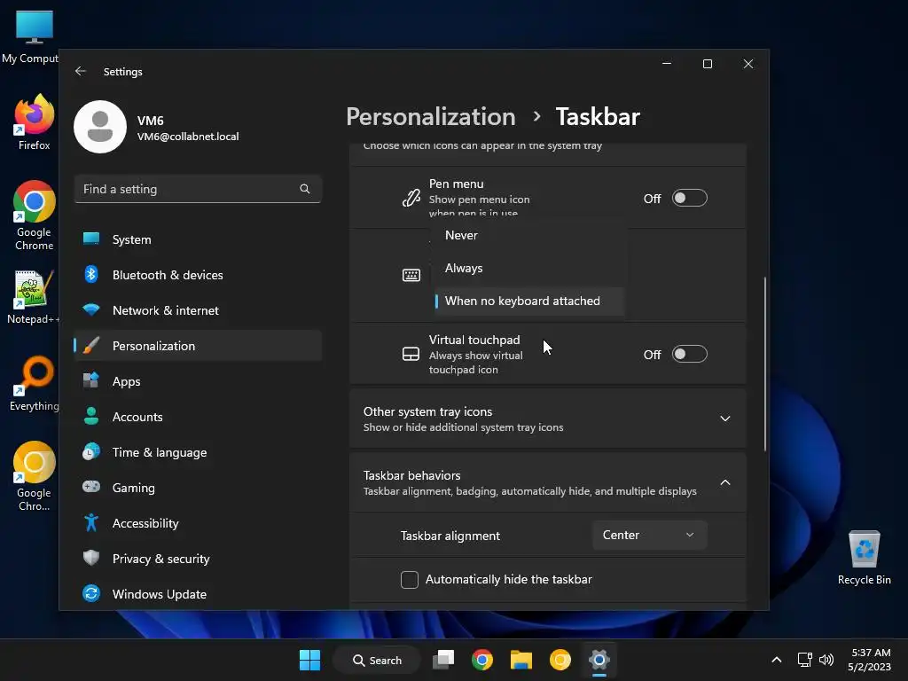Select the Firefox desktop shortcut
The width and height of the screenshot is (908, 681).
35,123
